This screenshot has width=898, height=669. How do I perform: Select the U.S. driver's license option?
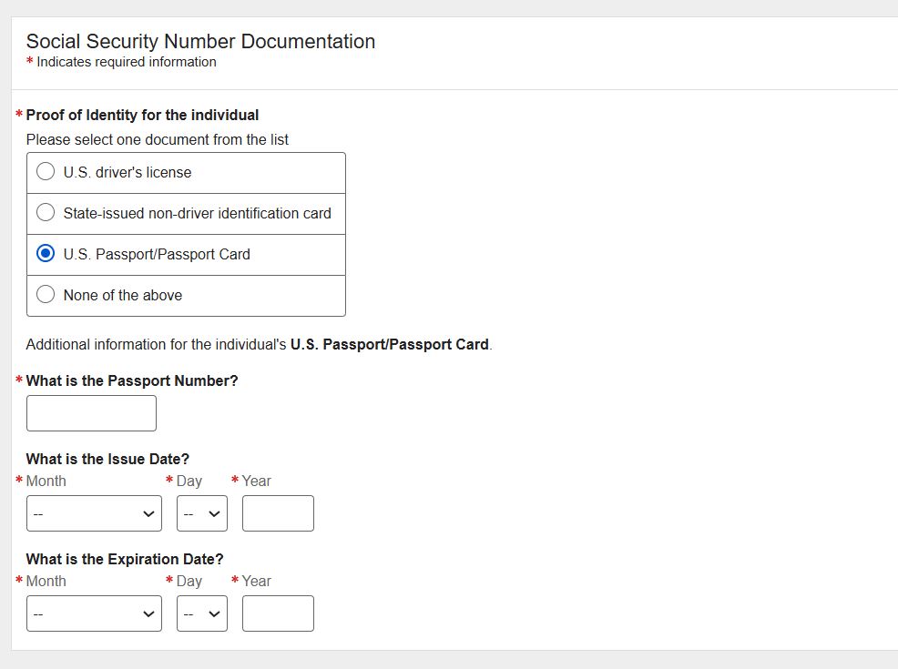(x=46, y=172)
